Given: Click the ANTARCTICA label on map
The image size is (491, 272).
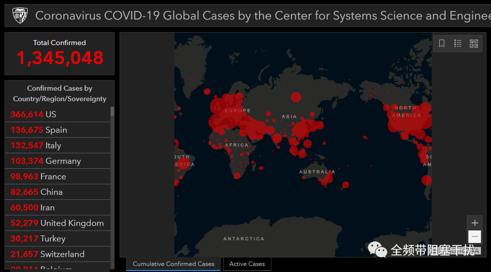Looking at the screenshot, I should [x=244, y=238].
